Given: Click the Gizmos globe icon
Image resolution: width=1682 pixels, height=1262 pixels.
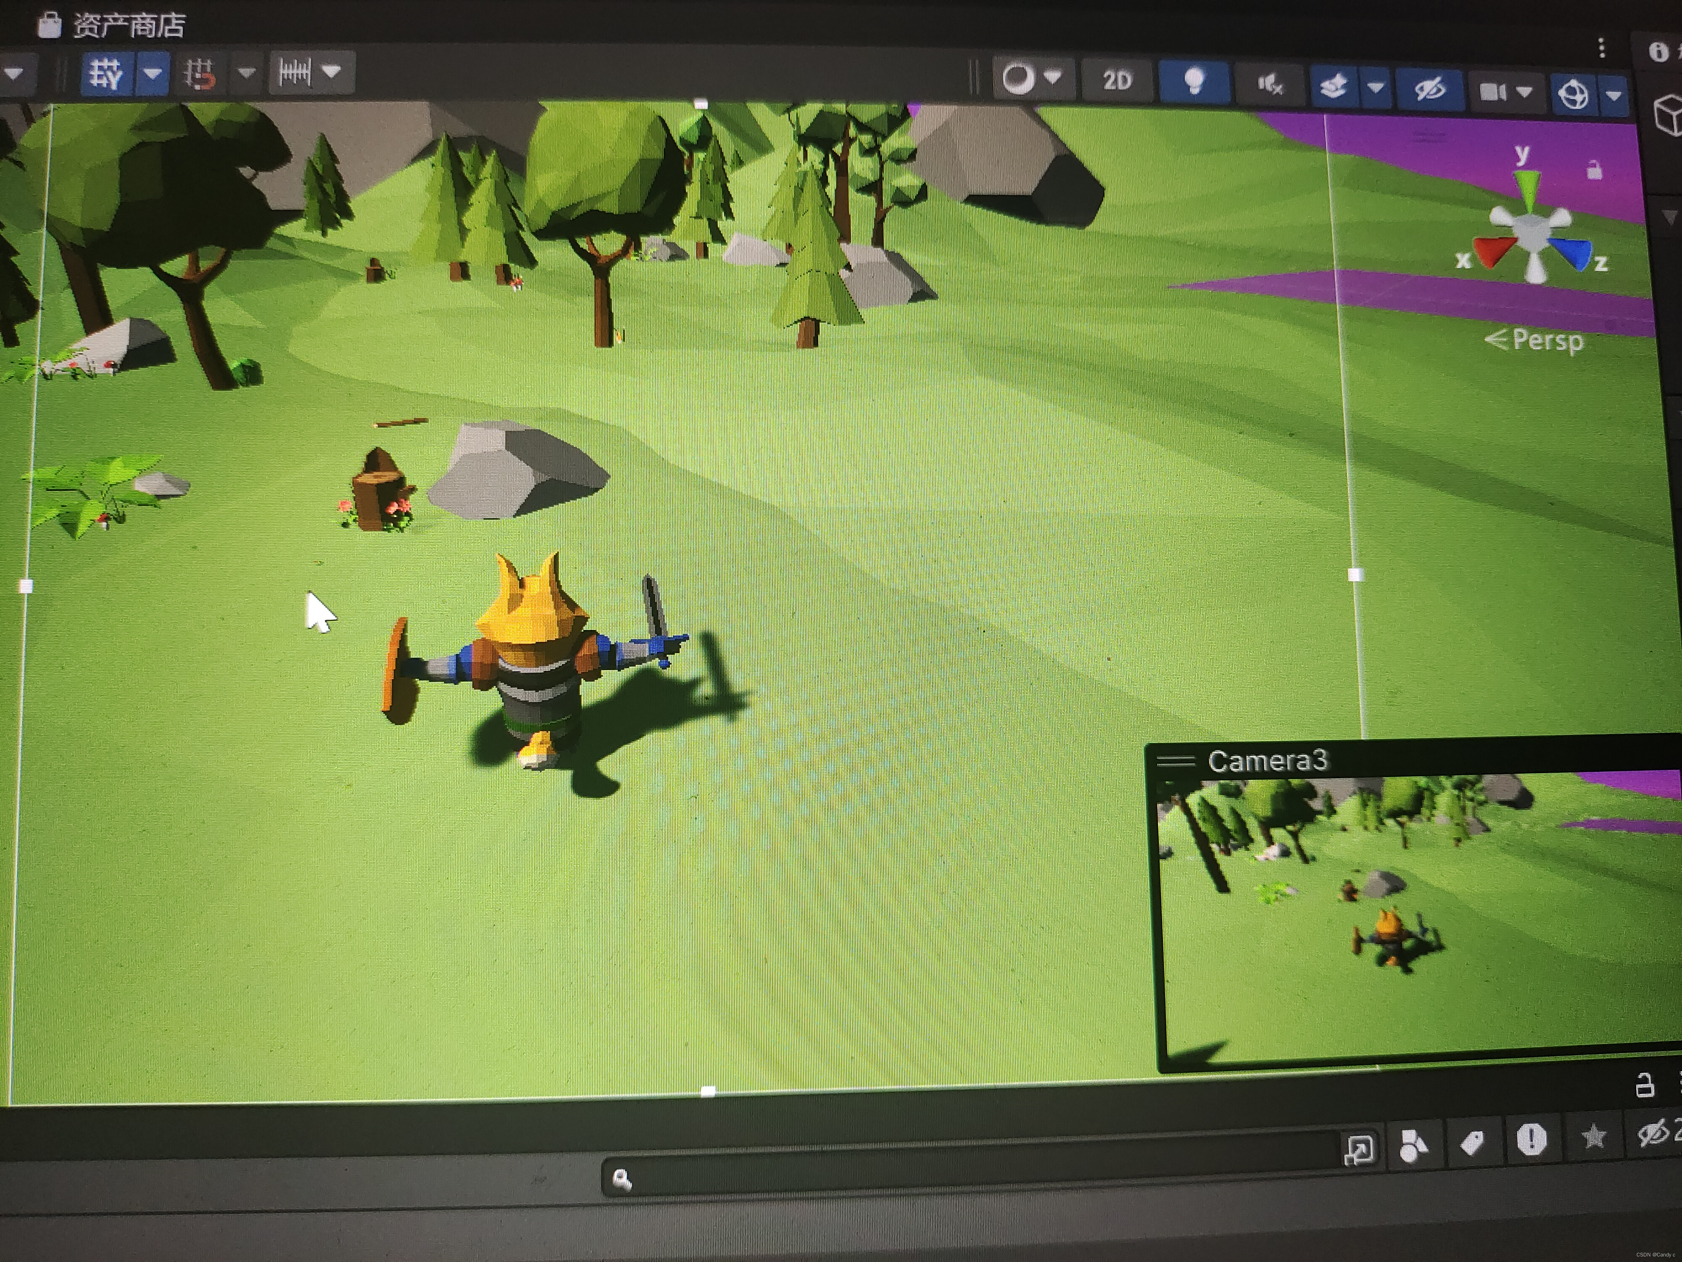Looking at the screenshot, I should pyautogui.click(x=1573, y=95).
